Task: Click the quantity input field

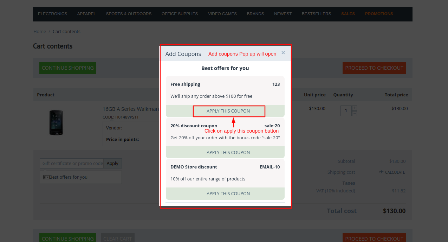Action: (x=346, y=111)
